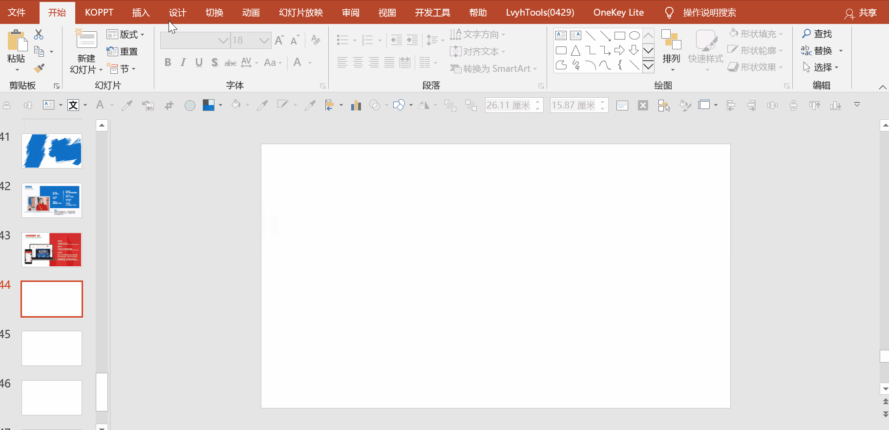Click the two-tone blue color swatch in the quick toolbar
Screen dimensions: 889x430
pos(209,105)
